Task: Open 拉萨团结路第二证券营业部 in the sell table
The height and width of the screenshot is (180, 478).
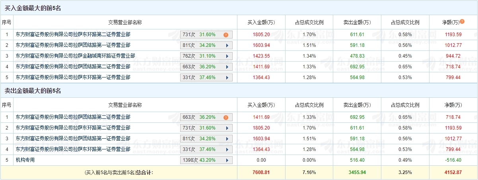Action: point(73,117)
